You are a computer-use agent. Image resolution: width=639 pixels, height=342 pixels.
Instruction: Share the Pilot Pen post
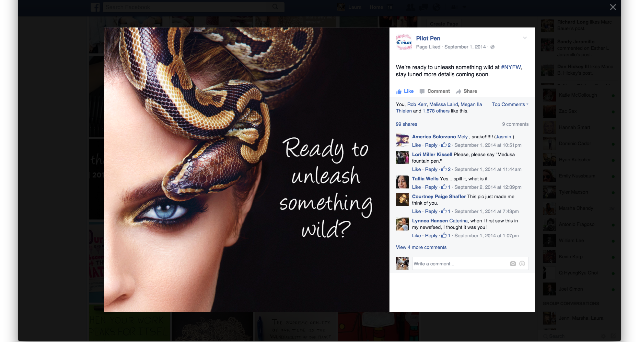coord(466,91)
